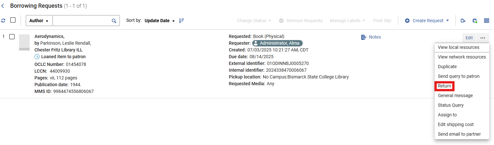
Task: Toggle sort direction icon
Action: point(181,21)
